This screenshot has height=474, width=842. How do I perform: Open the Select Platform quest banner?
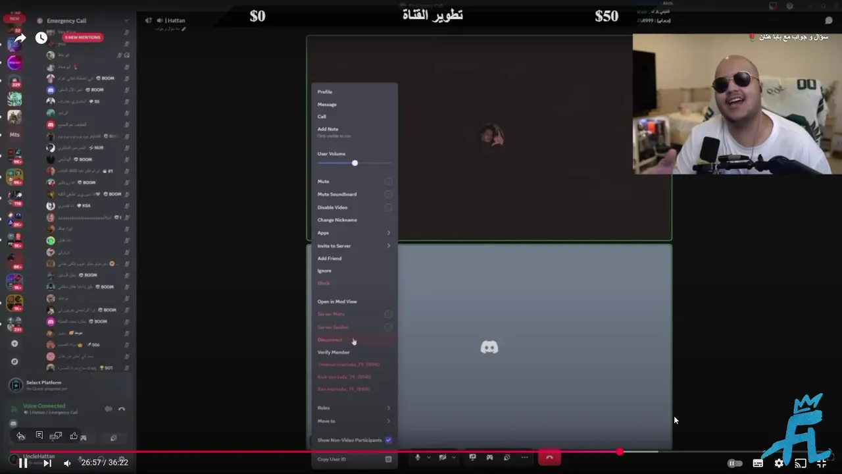click(x=69, y=385)
